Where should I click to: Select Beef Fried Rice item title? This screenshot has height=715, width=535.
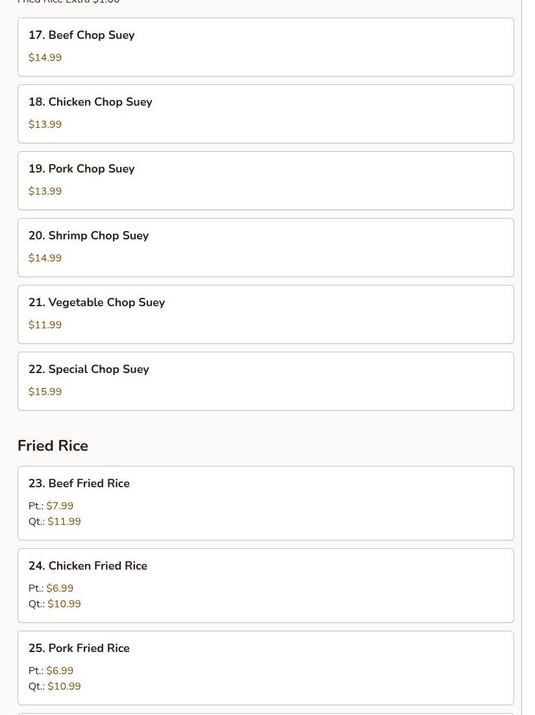click(x=79, y=483)
